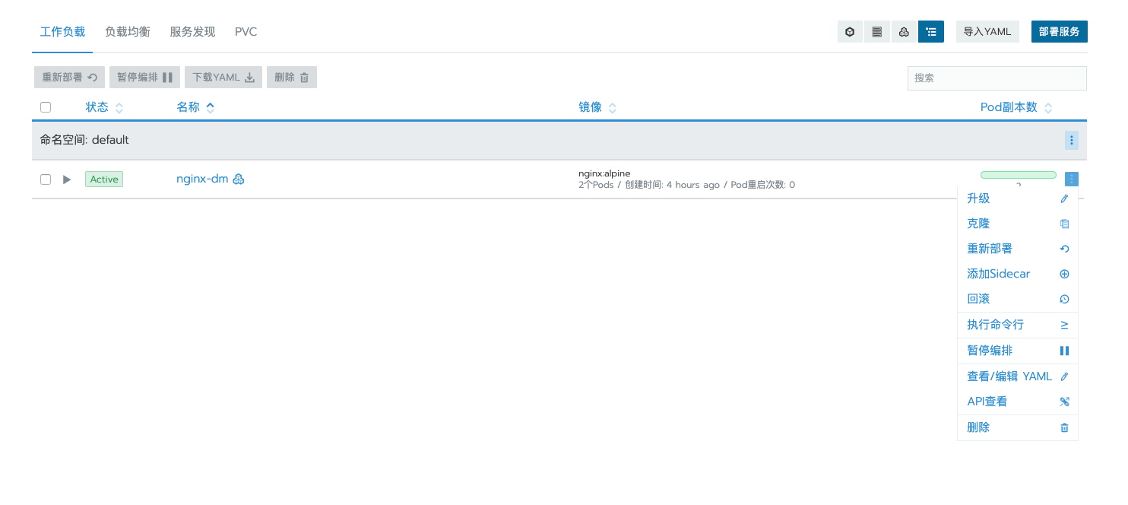Click the Pod replica progress bar
1128x505 pixels.
[1018, 174]
